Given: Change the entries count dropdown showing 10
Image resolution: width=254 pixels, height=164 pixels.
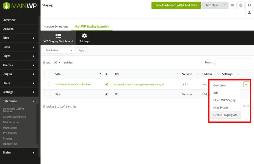Looking at the screenshot, I should (57, 62).
